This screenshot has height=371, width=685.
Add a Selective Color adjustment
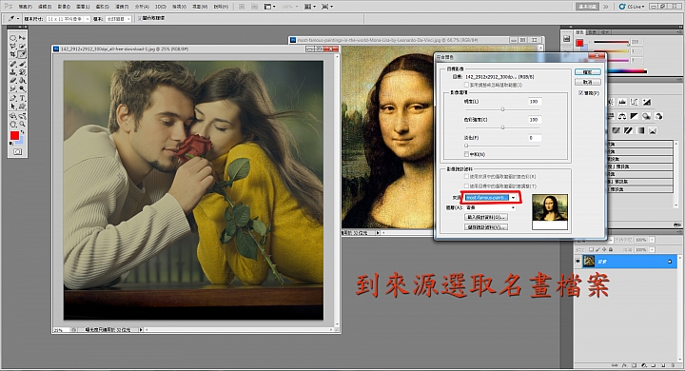coord(653,130)
